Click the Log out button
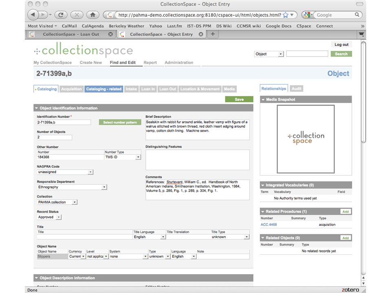Image resolution: width=391 pixels, height=293 pixels. click(341, 45)
